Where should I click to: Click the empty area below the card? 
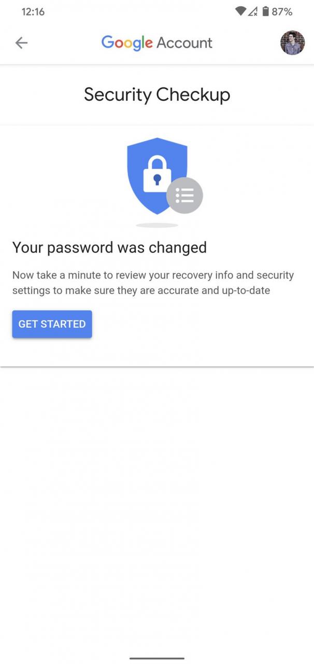[157, 508]
